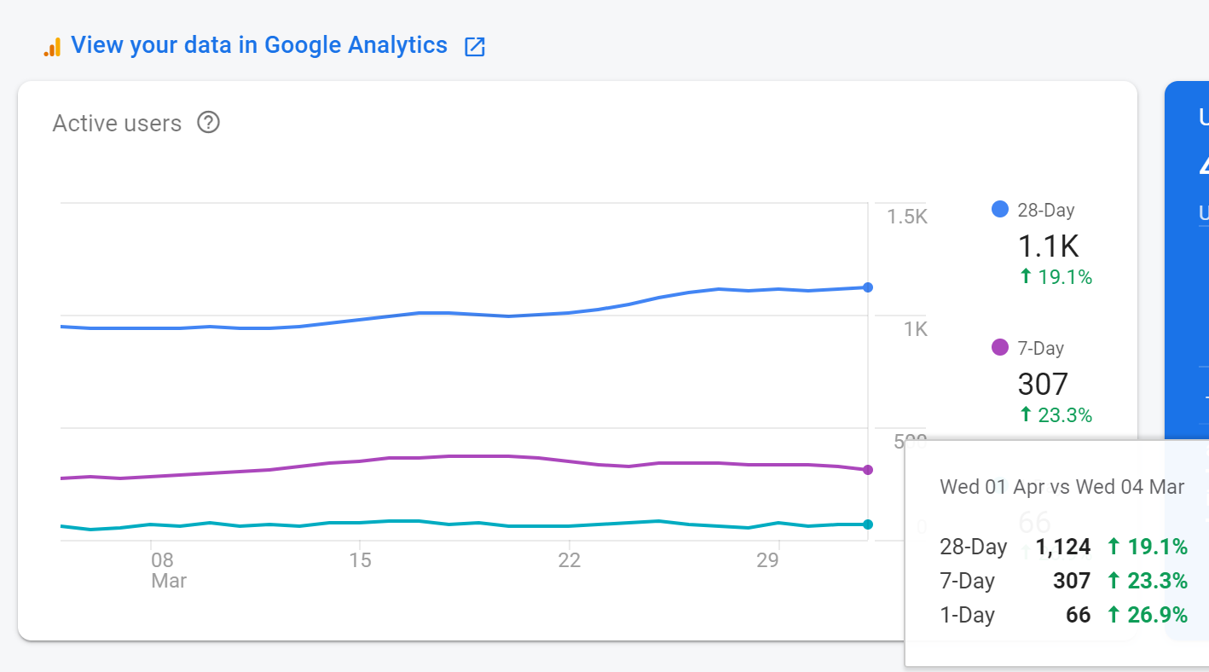This screenshot has height=672, width=1209.
Task: Click the 22 date label on the x-axis
Action: click(x=569, y=560)
